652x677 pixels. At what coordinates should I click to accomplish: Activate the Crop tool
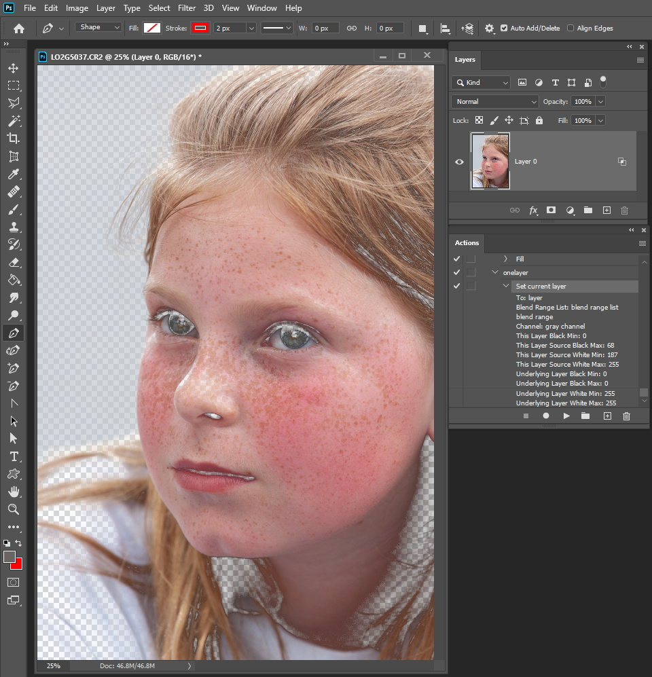(x=14, y=138)
